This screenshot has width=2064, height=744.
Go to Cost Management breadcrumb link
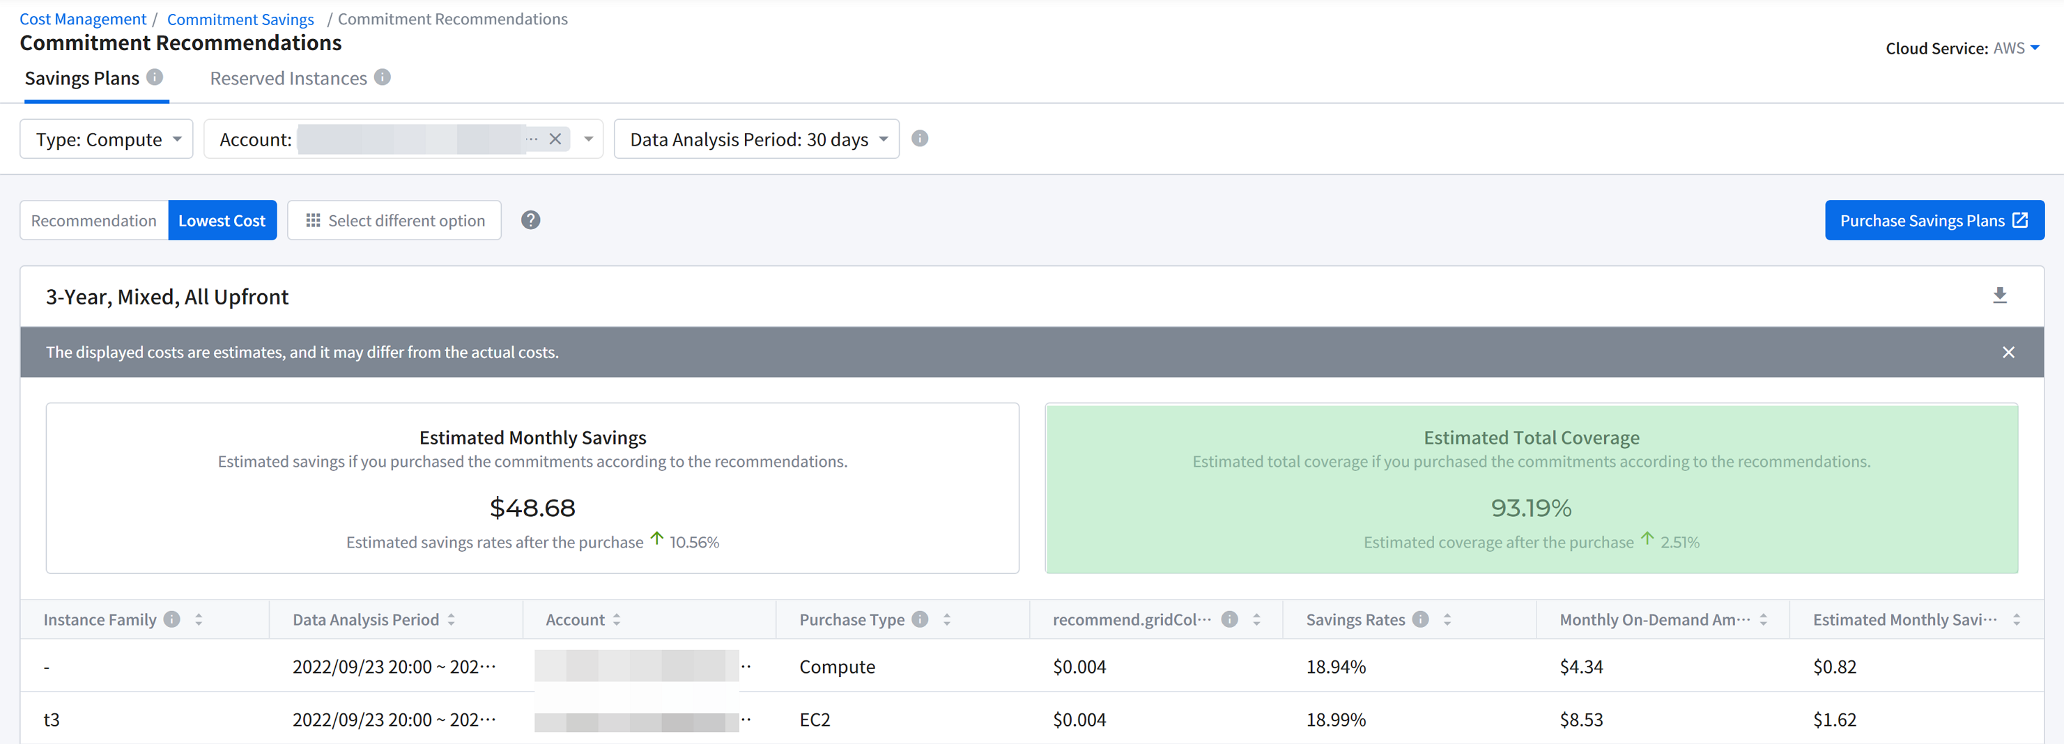point(82,20)
